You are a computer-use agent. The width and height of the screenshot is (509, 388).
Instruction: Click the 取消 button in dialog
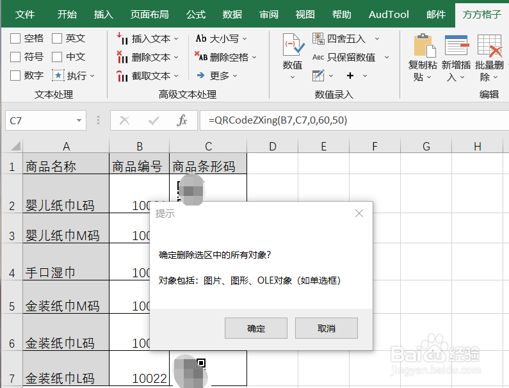[x=327, y=328]
